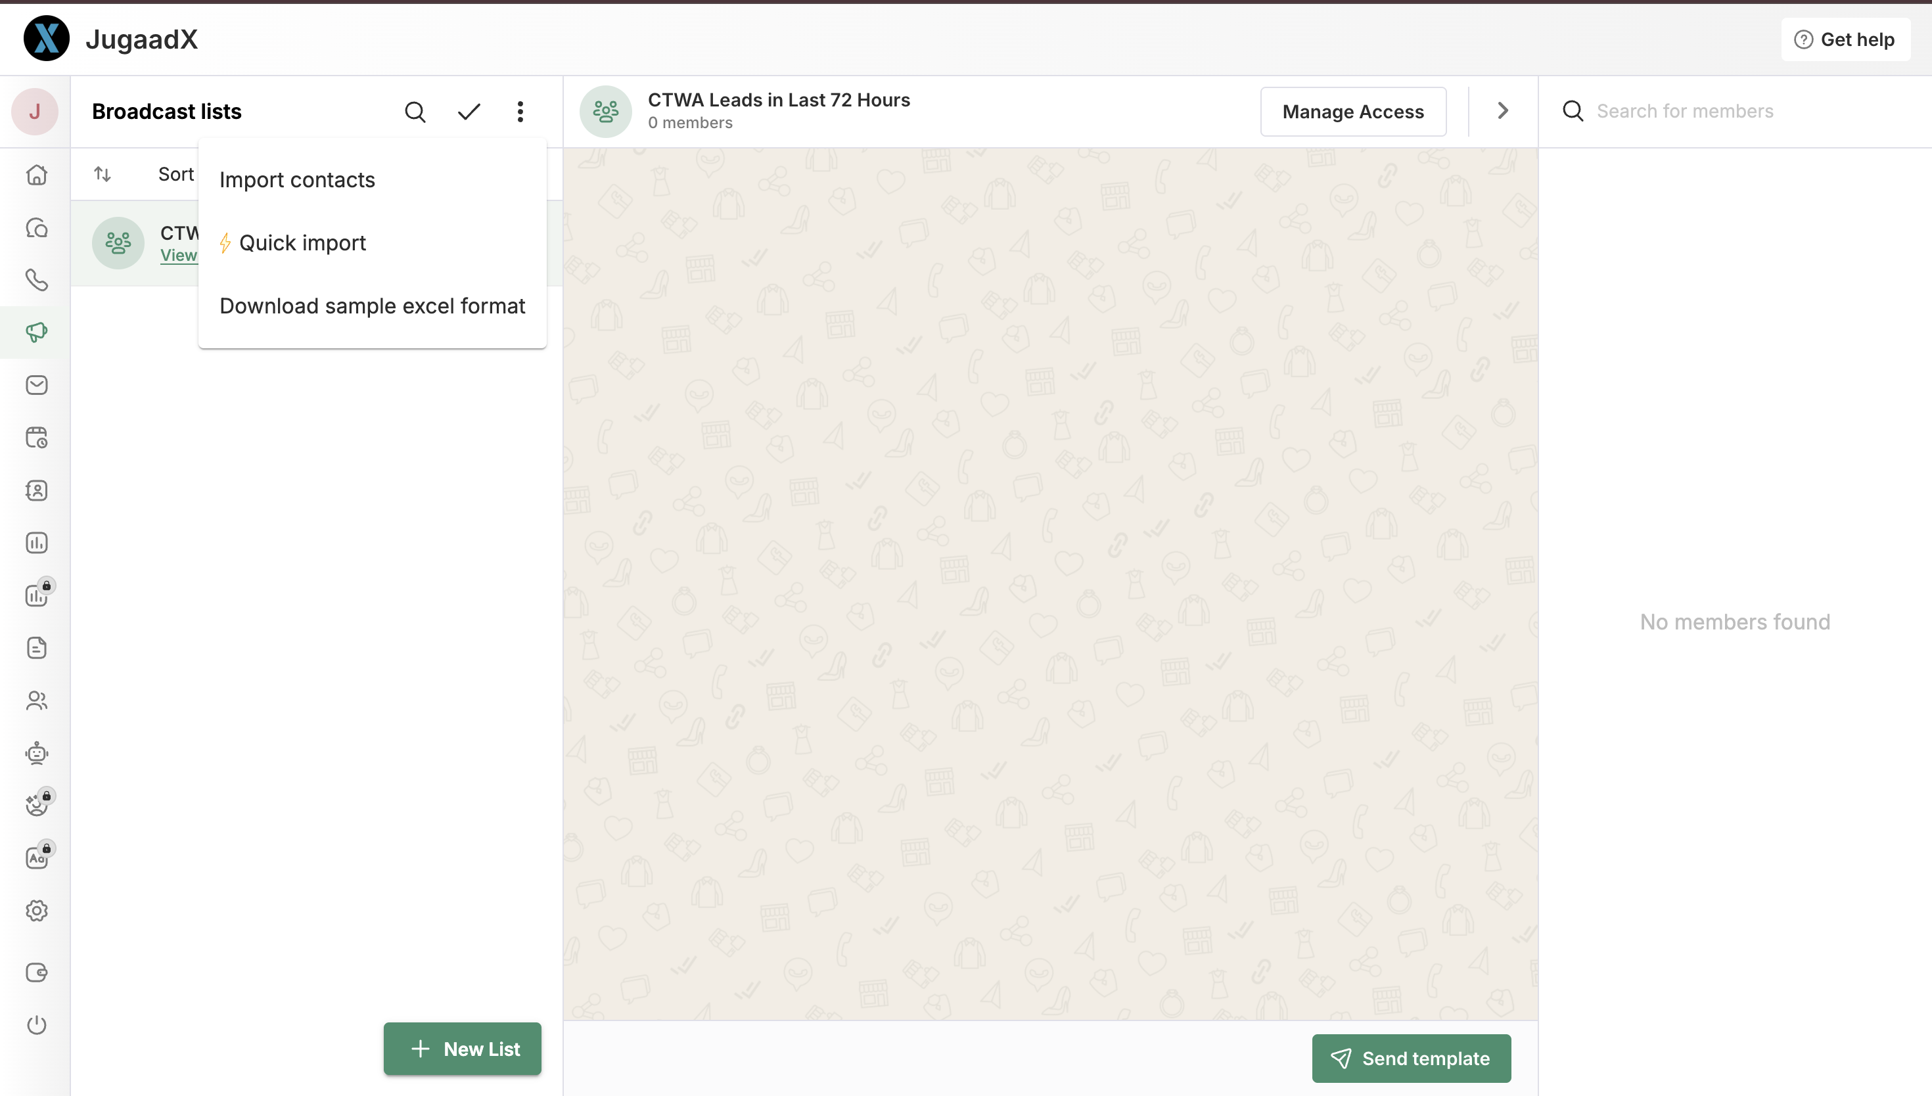Close the three-dot options menu
Viewport: 1932px width, 1096px height.
pos(520,112)
